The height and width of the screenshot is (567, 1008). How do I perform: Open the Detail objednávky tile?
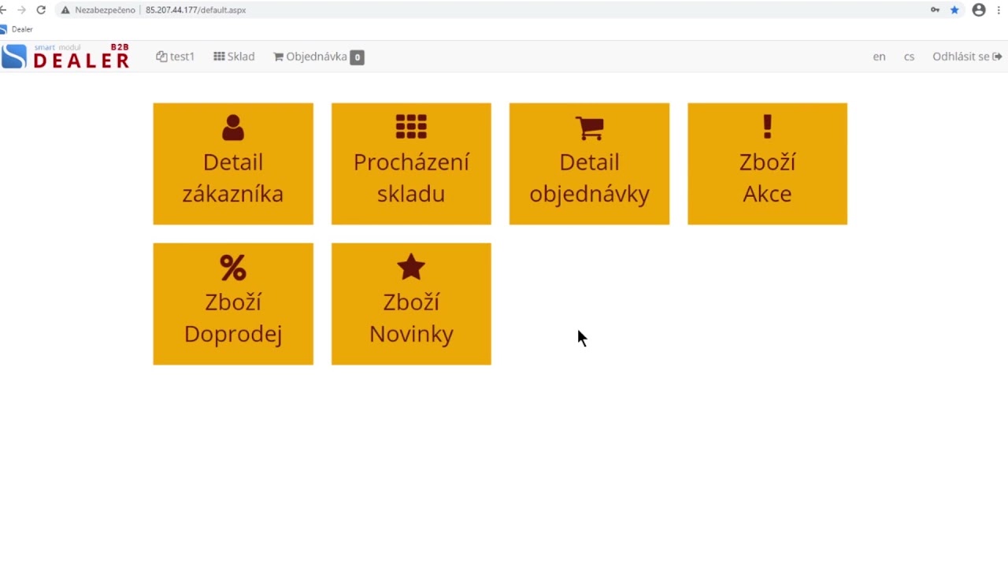tap(589, 164)
